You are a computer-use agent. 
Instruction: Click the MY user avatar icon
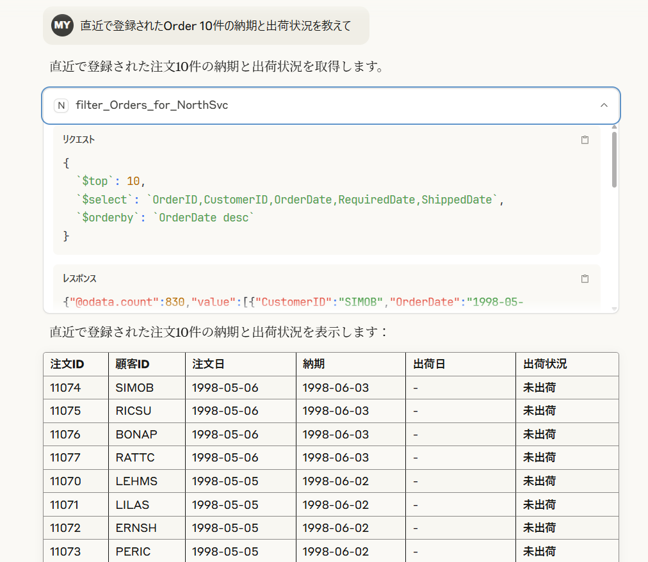click(x=62, y=25)
